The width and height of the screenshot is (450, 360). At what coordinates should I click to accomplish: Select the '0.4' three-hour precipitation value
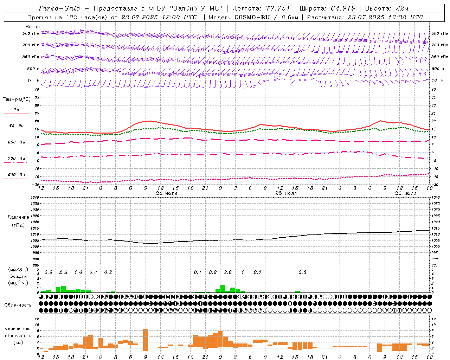[93, 272]
